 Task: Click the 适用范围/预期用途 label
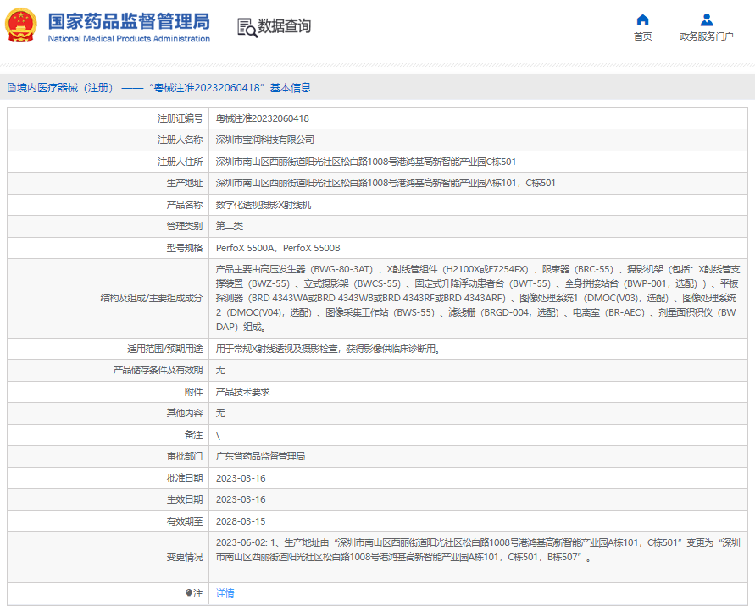point(164,349)
